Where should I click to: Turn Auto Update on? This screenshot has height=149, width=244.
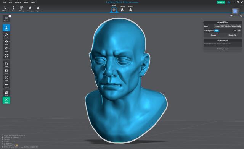(235, 31)
